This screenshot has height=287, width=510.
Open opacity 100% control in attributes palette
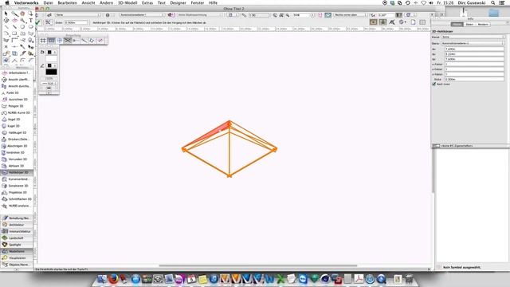[49, 78]
